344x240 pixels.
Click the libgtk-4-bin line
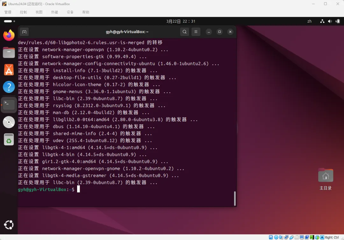82,155
